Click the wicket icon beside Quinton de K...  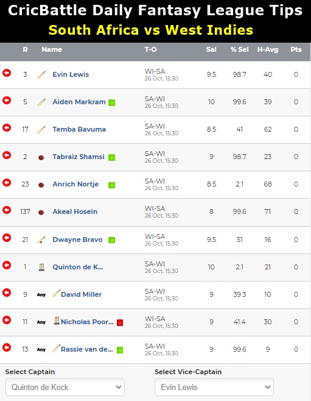coord(41,267)
